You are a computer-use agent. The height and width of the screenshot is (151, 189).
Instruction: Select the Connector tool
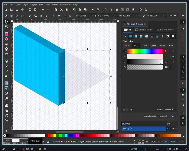[7, 120]
